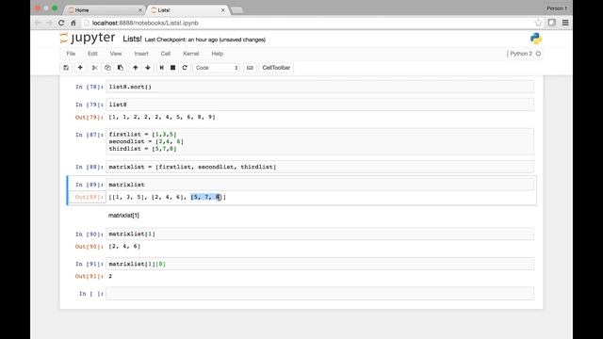Click the list8 code cell
The width and height of the screenshot is (603, 339).
tap(320, 105)
